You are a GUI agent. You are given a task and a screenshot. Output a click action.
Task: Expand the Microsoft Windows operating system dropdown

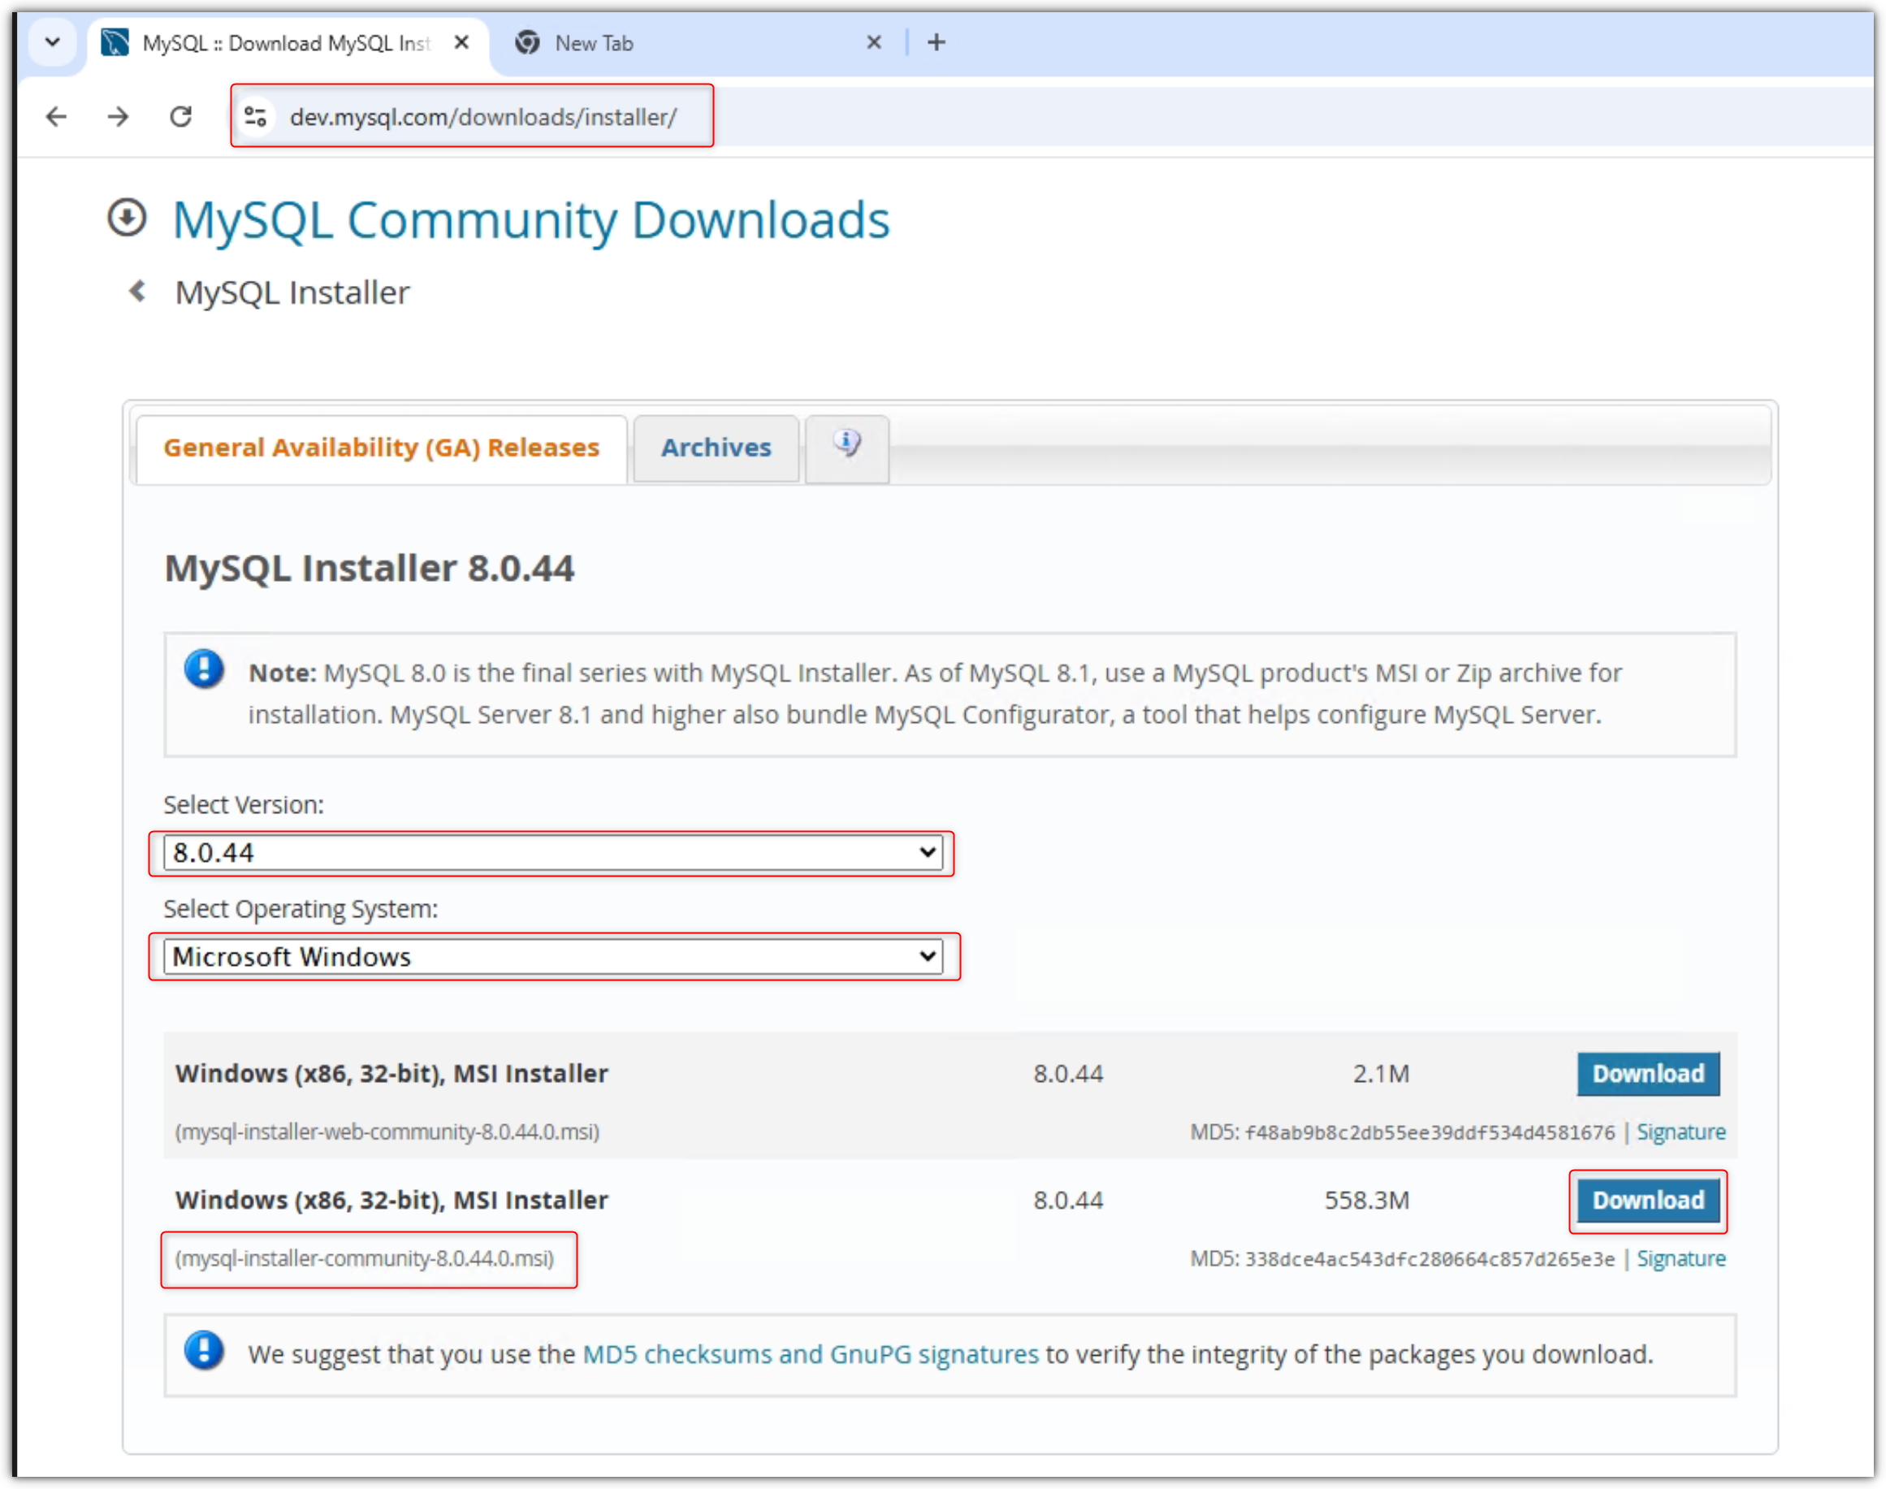click(x=552, y=956)
